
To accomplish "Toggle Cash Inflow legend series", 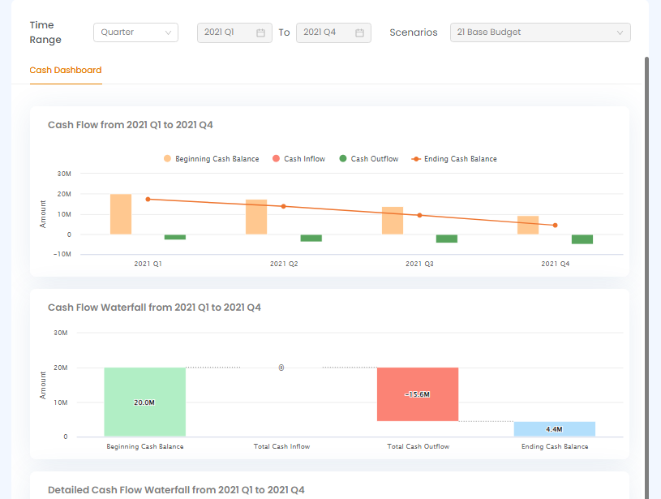I will click(x=298, y=159).
